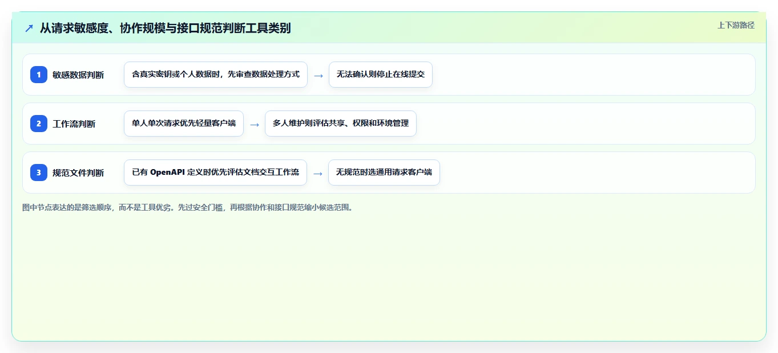Screen dimensions: 778x353
Task: Select step badge 1 for 敏感数据判断
Action: (39, 74)
